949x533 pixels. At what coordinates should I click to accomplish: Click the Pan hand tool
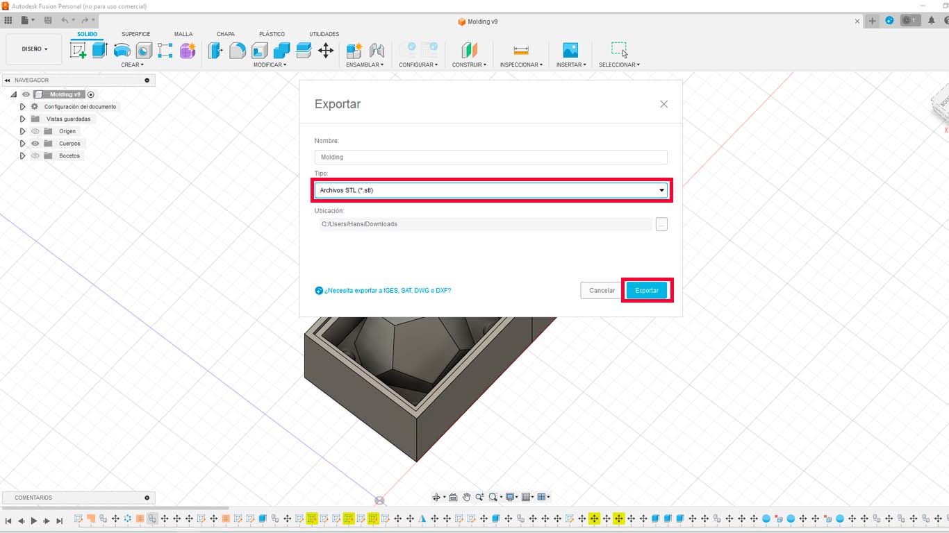pos(467,497)
